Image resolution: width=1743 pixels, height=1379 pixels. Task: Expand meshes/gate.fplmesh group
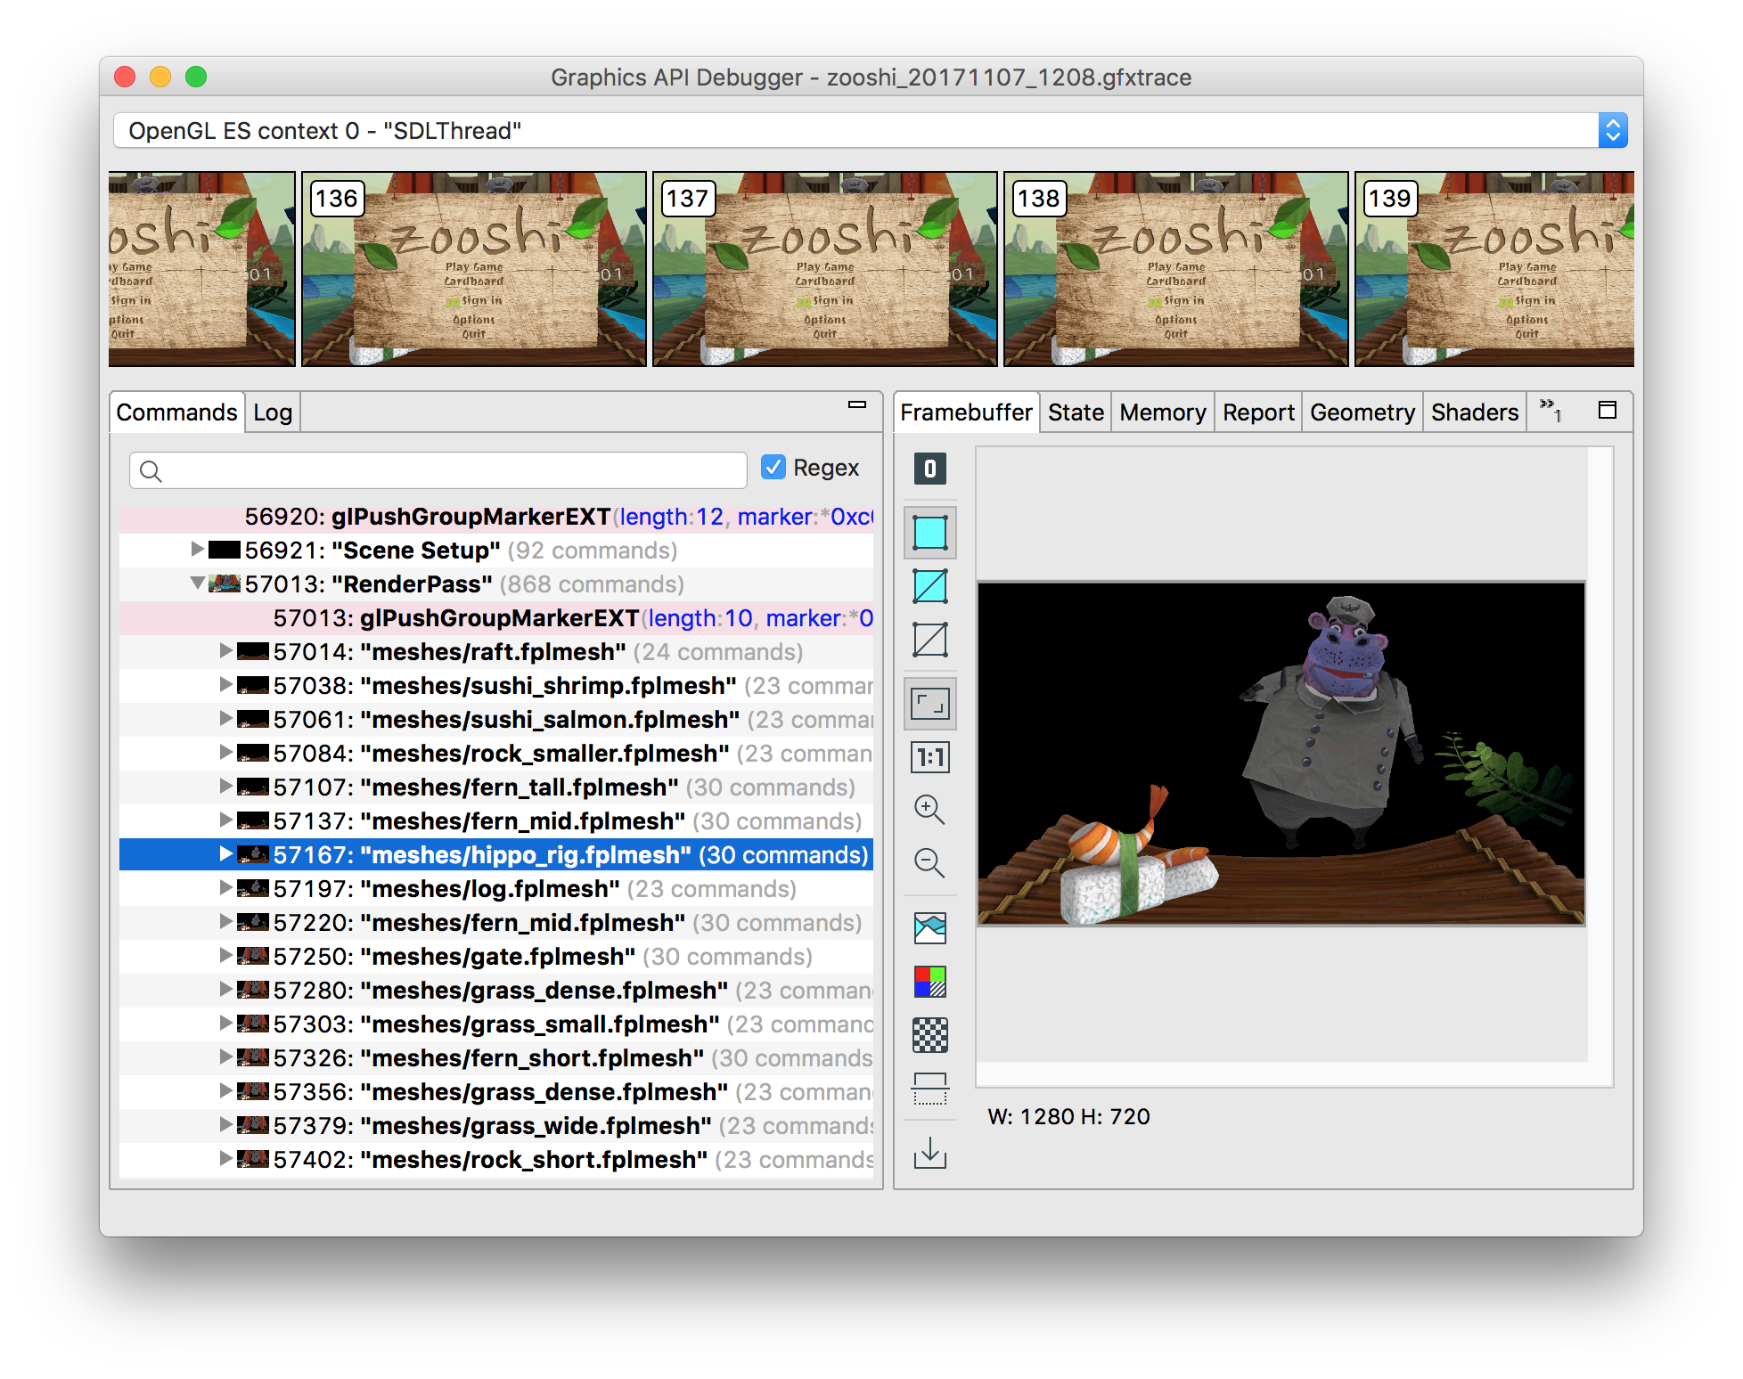(225, 956)
